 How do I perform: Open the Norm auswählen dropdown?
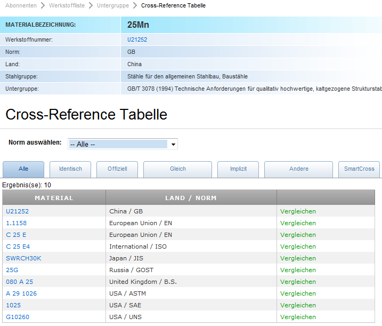point(123,144)
